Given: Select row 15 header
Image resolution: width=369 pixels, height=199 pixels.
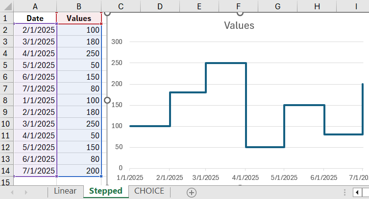Looking at the screenshot, I should (6, 181).
